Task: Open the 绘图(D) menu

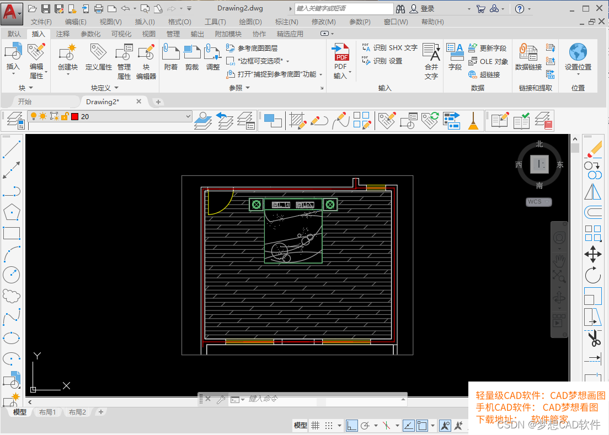Action: (x=250, y=22)
